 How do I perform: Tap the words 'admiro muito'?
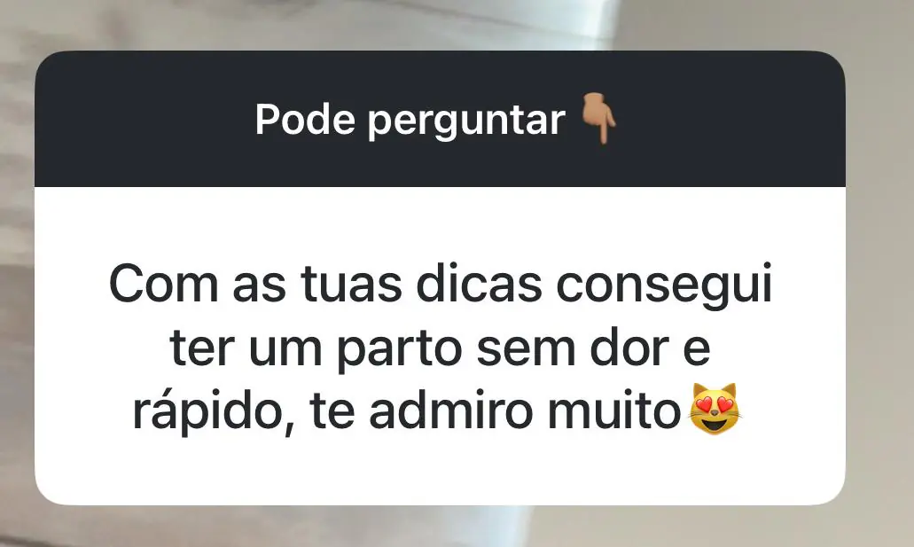(525, 410)
